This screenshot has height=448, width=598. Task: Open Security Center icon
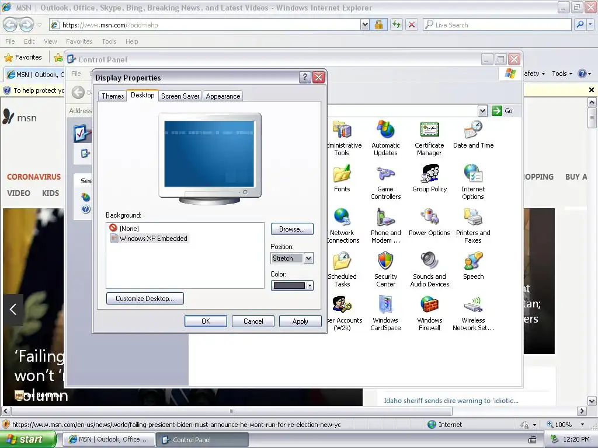385,269
